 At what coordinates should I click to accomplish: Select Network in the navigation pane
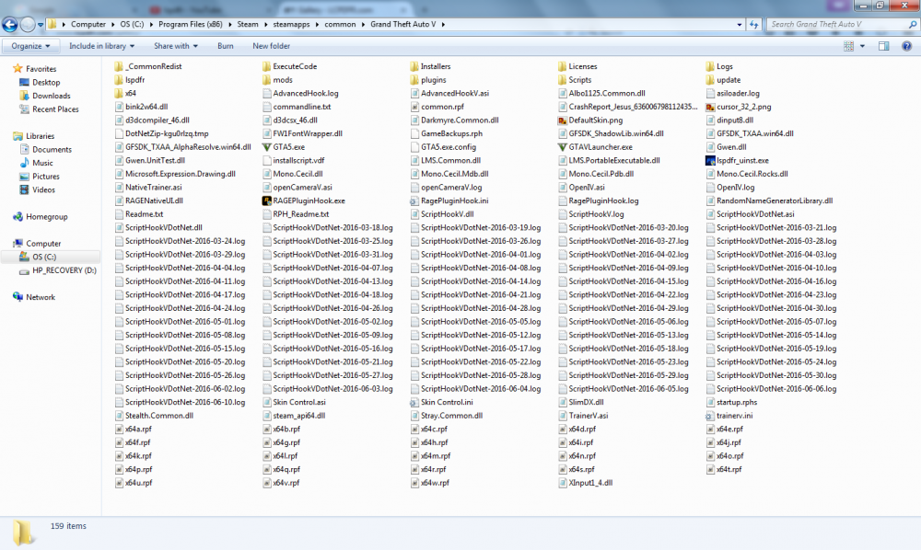click(x=40, y=297)
